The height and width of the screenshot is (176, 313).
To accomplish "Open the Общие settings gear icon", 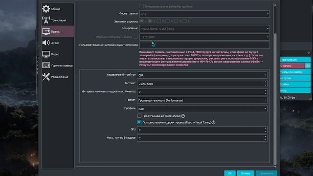I will tap(46, 9).
